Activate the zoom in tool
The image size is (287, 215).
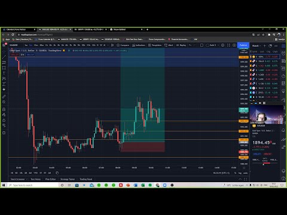coord(4,102)
